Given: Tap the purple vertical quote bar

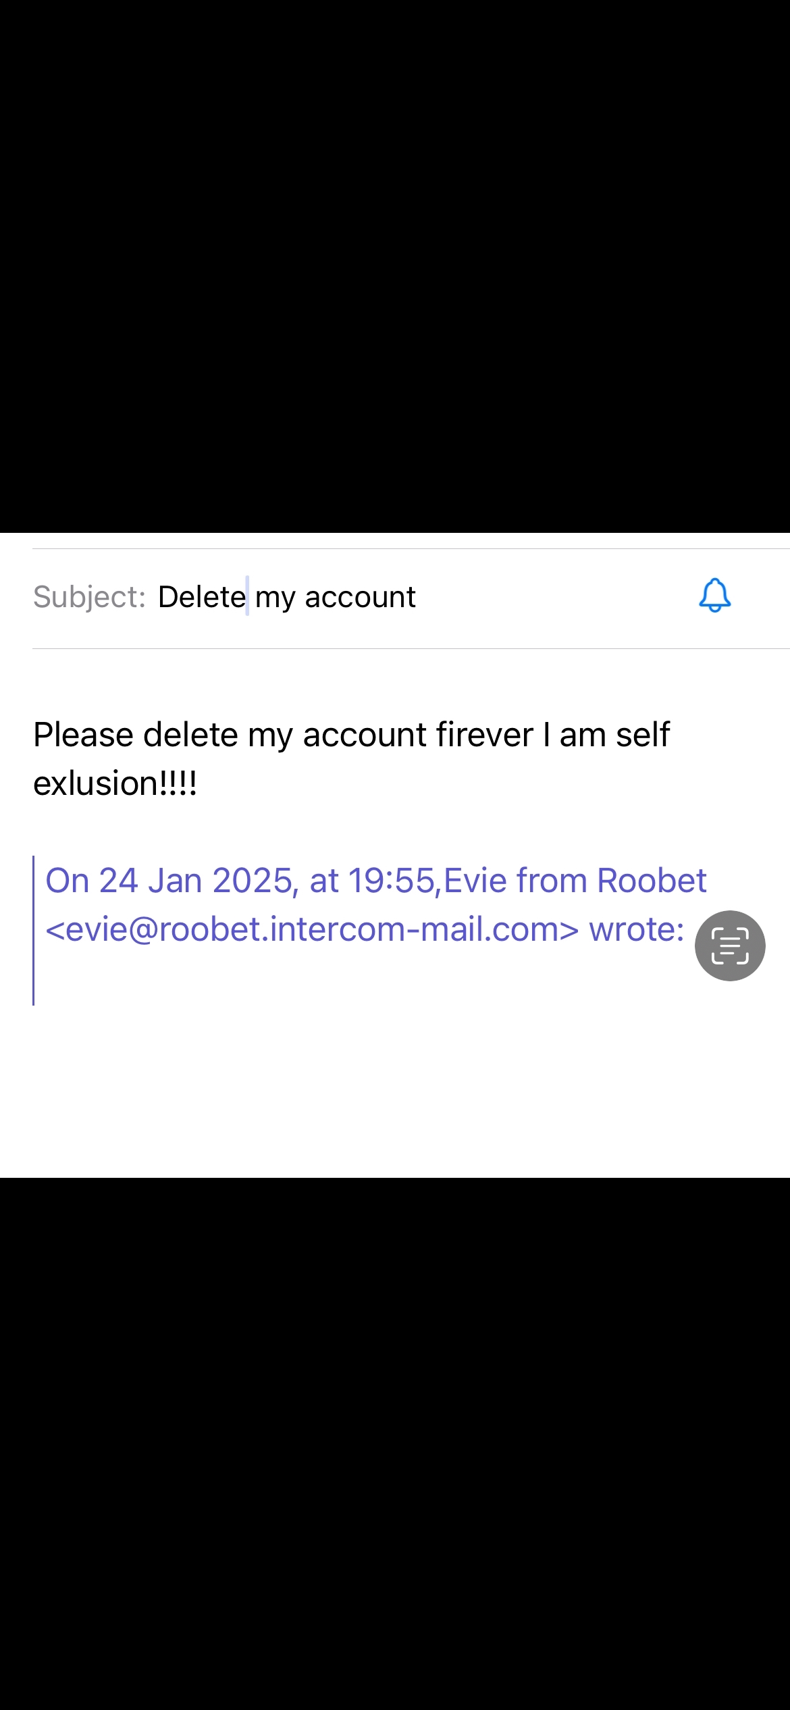Looking at the screenshot, I should [x=33, y=931].
